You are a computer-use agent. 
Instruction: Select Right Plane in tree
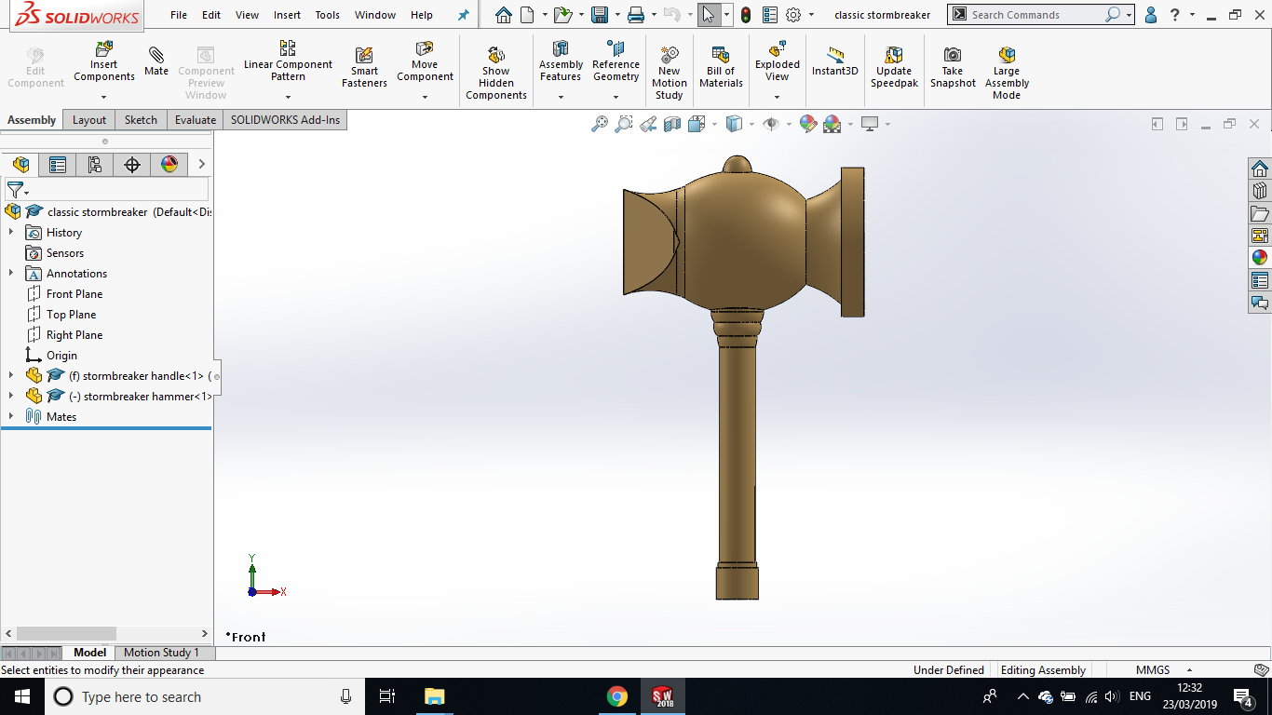click(x=74, y=335)
